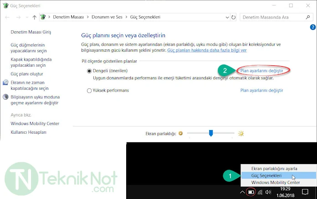Open Güç düğmelerinin yapacaklarını seçin
This screenshot has height=199, width=317.
(x=29, y=48)
